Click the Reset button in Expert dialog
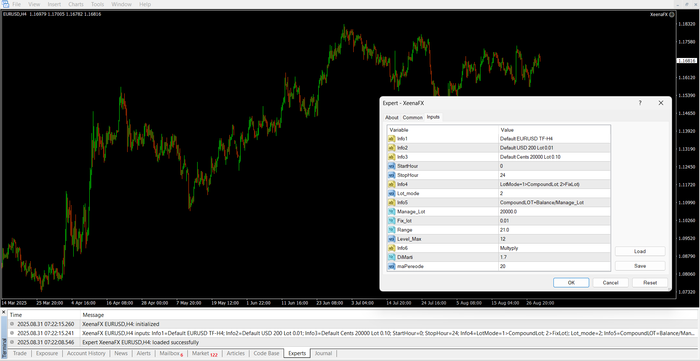The image size is (700, 361). tap(650, 283)
